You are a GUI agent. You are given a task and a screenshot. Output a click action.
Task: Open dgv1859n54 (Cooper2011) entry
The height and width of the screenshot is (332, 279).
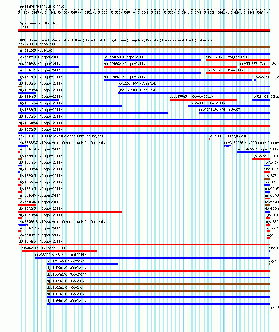[40, 90]
